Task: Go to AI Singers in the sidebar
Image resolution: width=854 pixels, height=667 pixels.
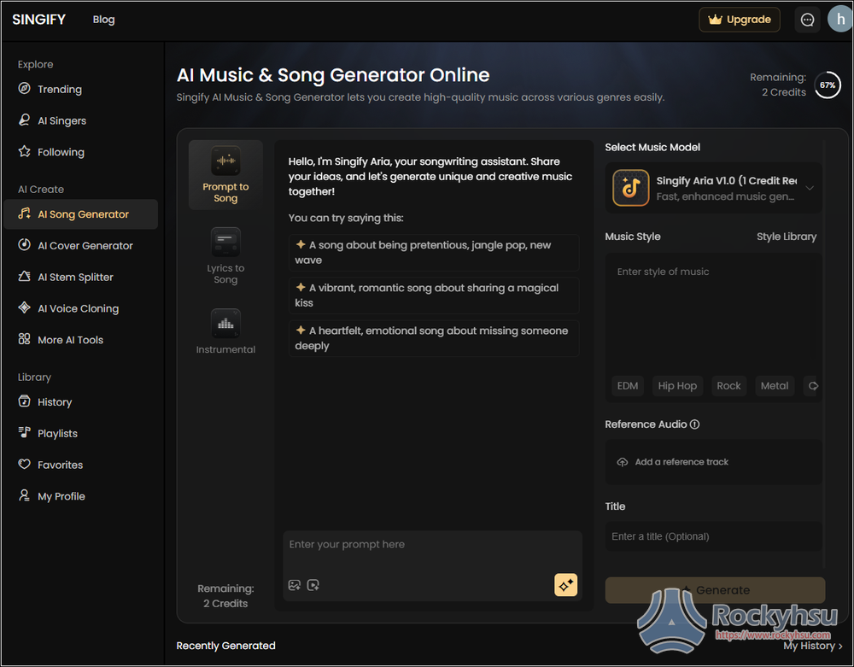Action: pos(52,121)
